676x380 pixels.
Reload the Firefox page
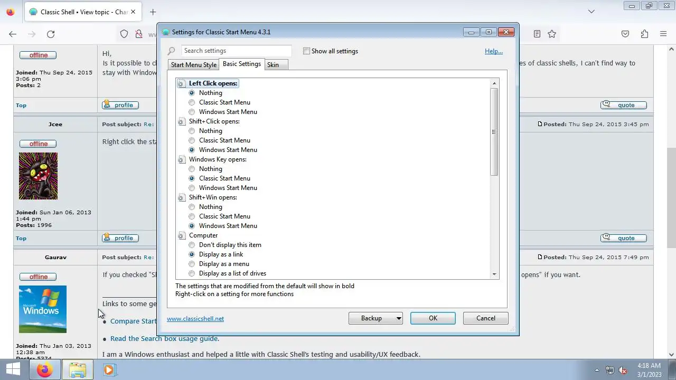(x=51, y=34)
